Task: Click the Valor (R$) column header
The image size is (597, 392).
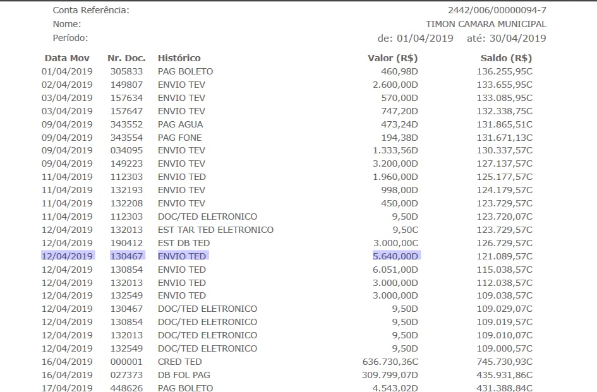Action: [392, 58]
